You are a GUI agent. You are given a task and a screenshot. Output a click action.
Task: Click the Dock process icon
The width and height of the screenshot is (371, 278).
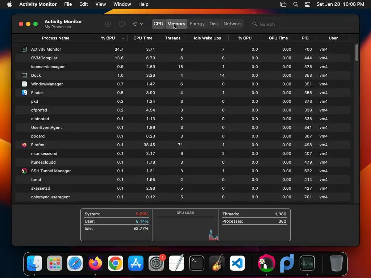(24, 75)
